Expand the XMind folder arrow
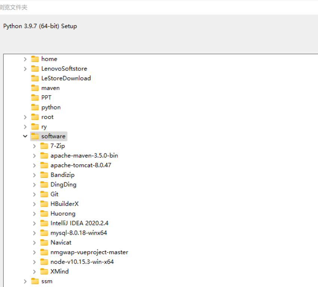The height and width of the screenshot is (287, 318). pyautogui.click(x=34, y=272)
